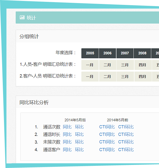
Task: Open 三月 for 人员-客户 明细汇总统计表
Action: (x=125, y=65)
